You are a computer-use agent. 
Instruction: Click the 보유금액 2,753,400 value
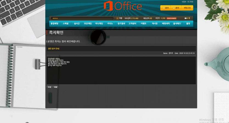point(131,18)
